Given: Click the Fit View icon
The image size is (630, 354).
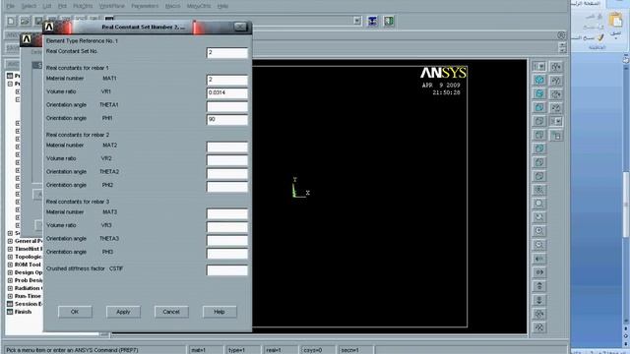Looking at the screenshot, I should pyautogui.click(x=539, y=190).
